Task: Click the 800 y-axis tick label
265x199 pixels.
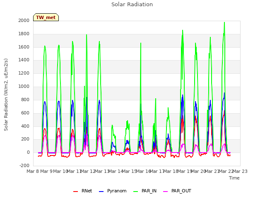Action: coord(25,99)
